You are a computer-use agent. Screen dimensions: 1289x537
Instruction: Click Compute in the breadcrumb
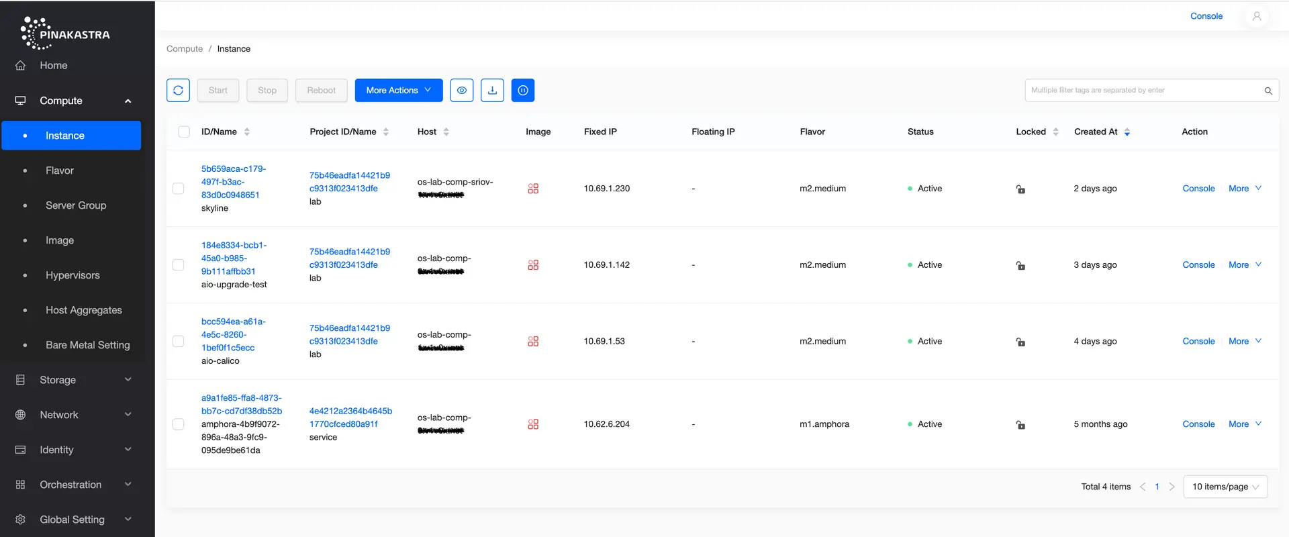point(185,49)
